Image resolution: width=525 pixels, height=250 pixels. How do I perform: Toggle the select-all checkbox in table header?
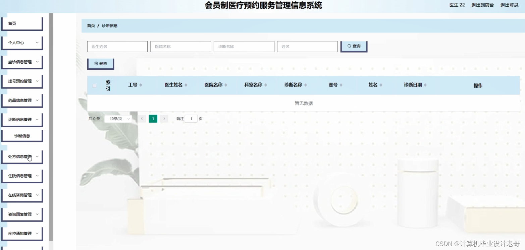tap(94, 86)
